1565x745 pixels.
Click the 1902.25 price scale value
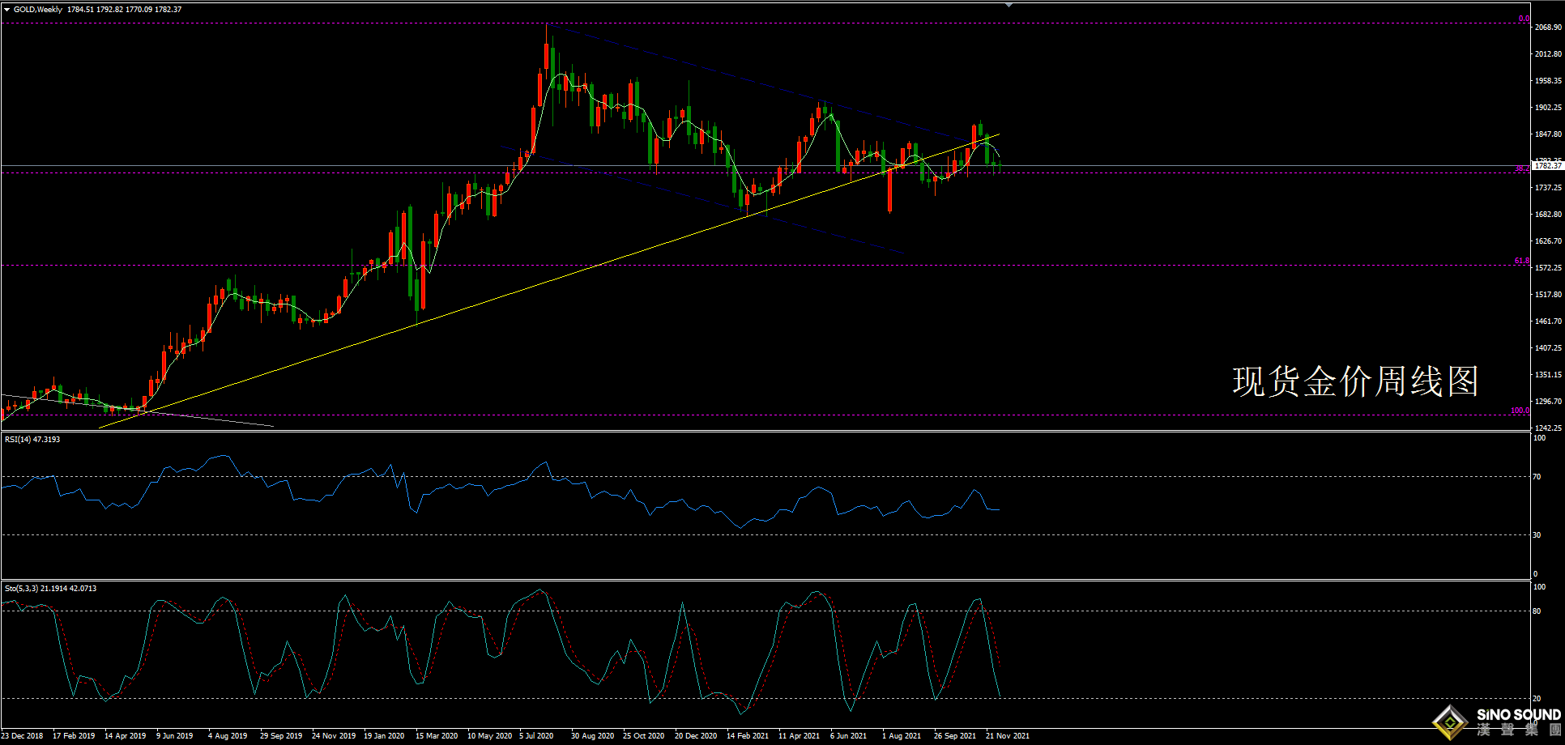(1548, 108)
